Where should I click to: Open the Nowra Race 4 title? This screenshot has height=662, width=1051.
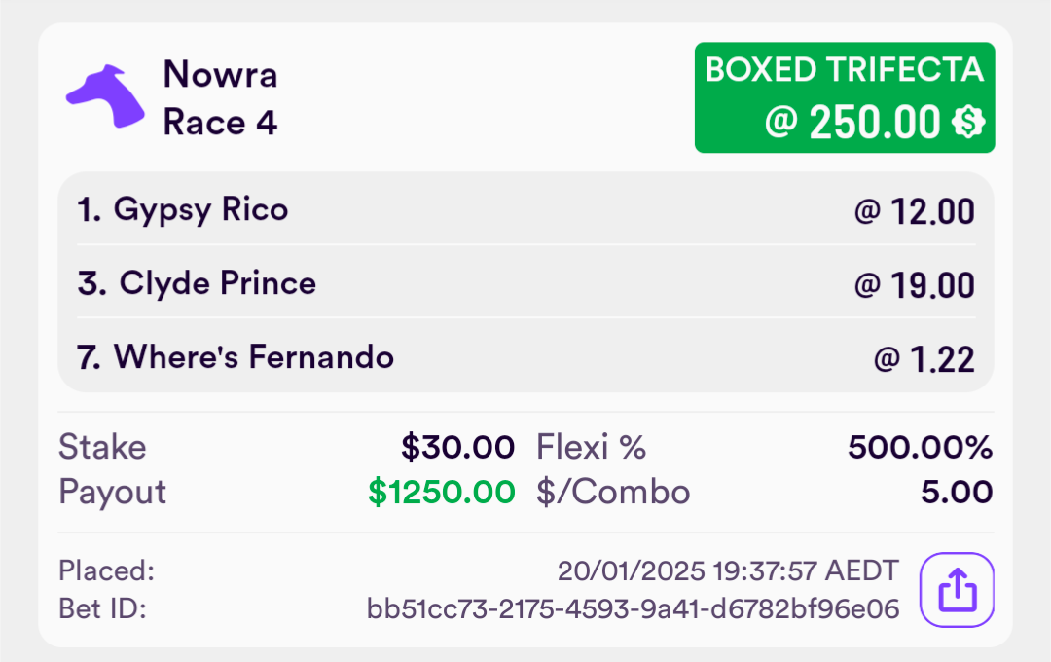click(221, 98)
